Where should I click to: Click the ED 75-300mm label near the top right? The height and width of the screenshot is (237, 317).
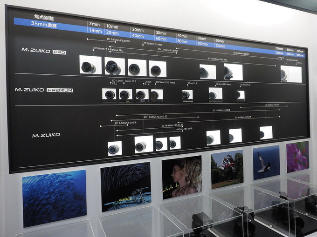272,105
